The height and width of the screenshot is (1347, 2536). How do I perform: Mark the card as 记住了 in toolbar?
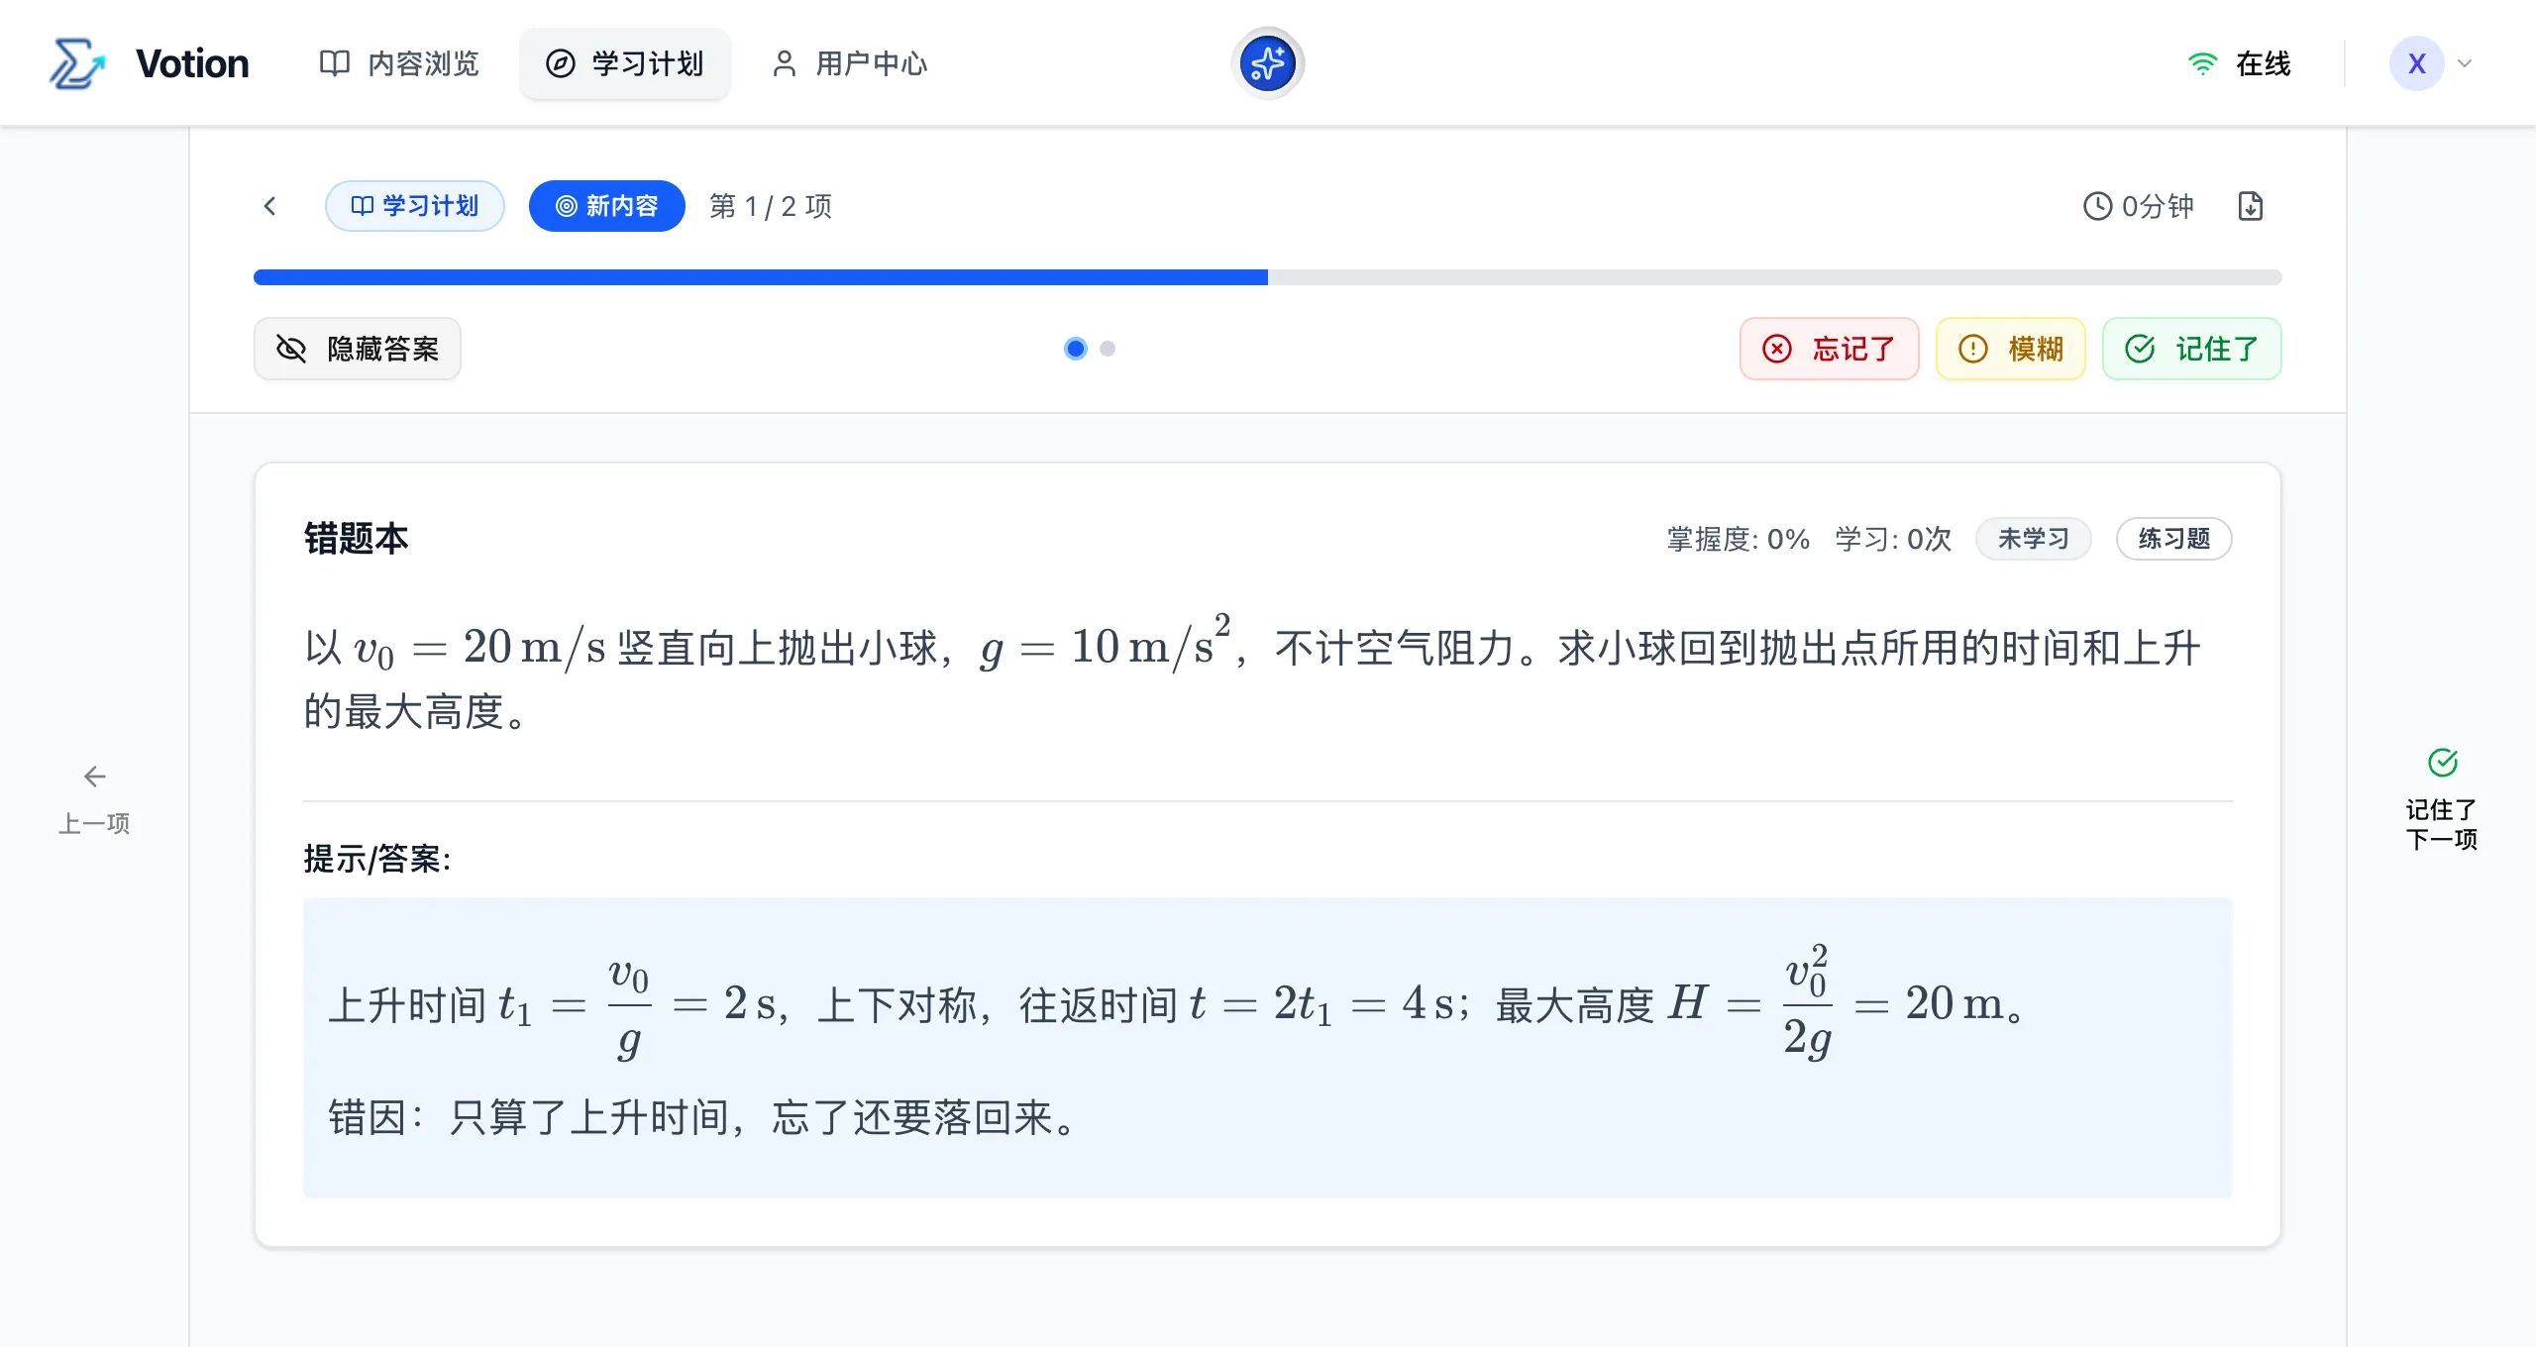click(x=2191, y=349)
